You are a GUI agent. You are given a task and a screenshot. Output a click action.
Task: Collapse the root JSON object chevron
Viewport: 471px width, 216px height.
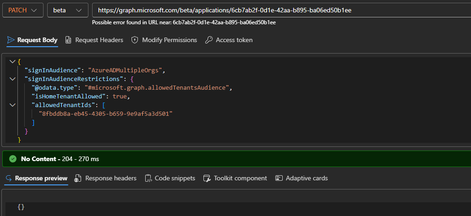[x=12, y=61]
